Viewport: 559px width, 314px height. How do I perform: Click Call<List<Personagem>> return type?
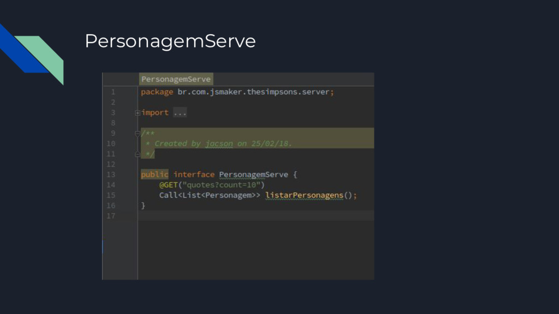tap(210, 195)
